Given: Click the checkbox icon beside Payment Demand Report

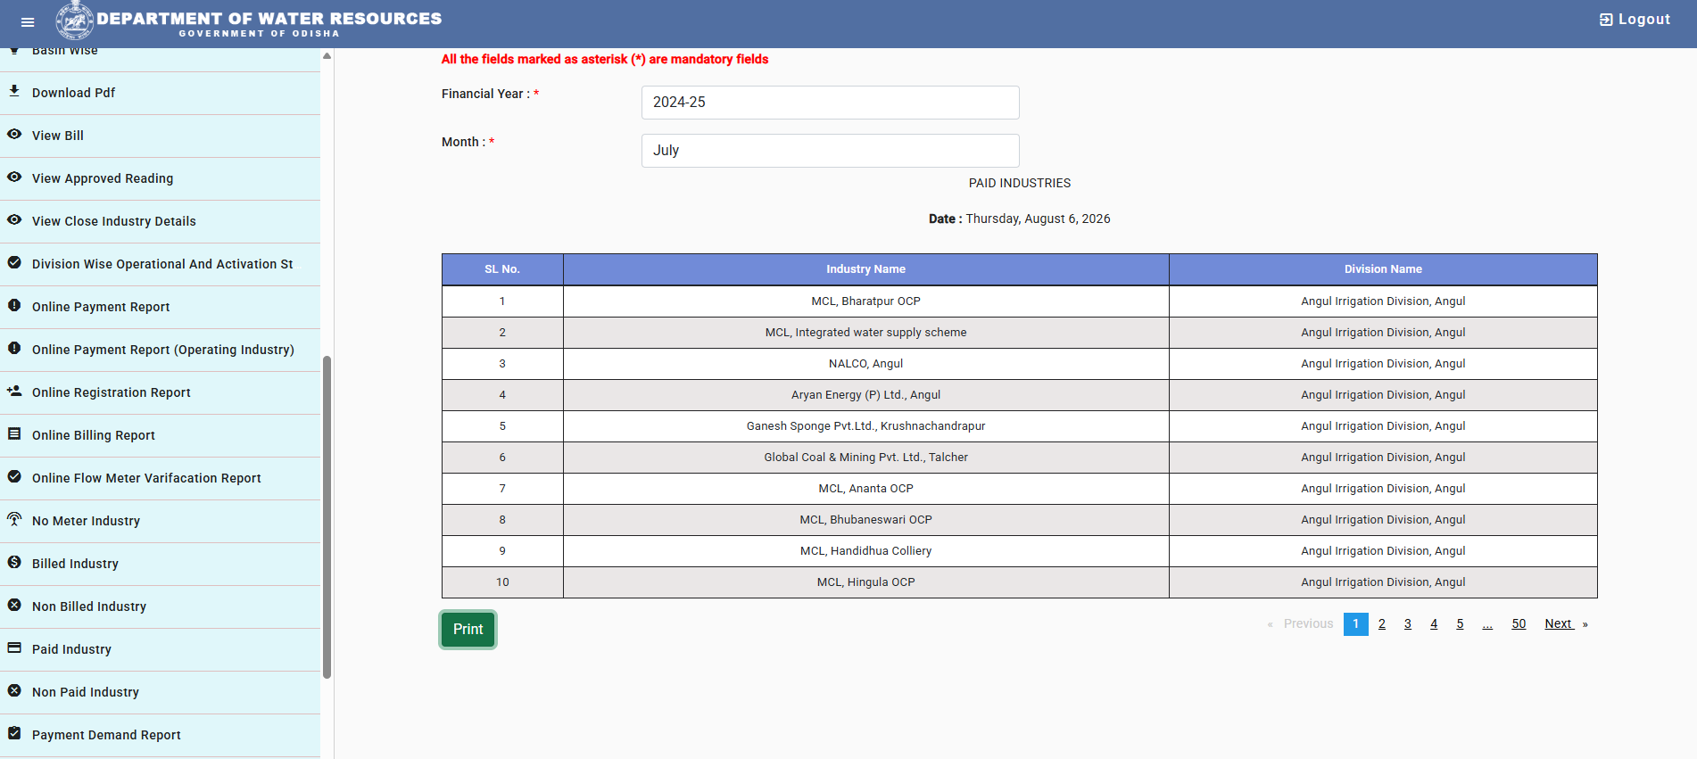Looking at the screenshot, I should pos(14,733).
